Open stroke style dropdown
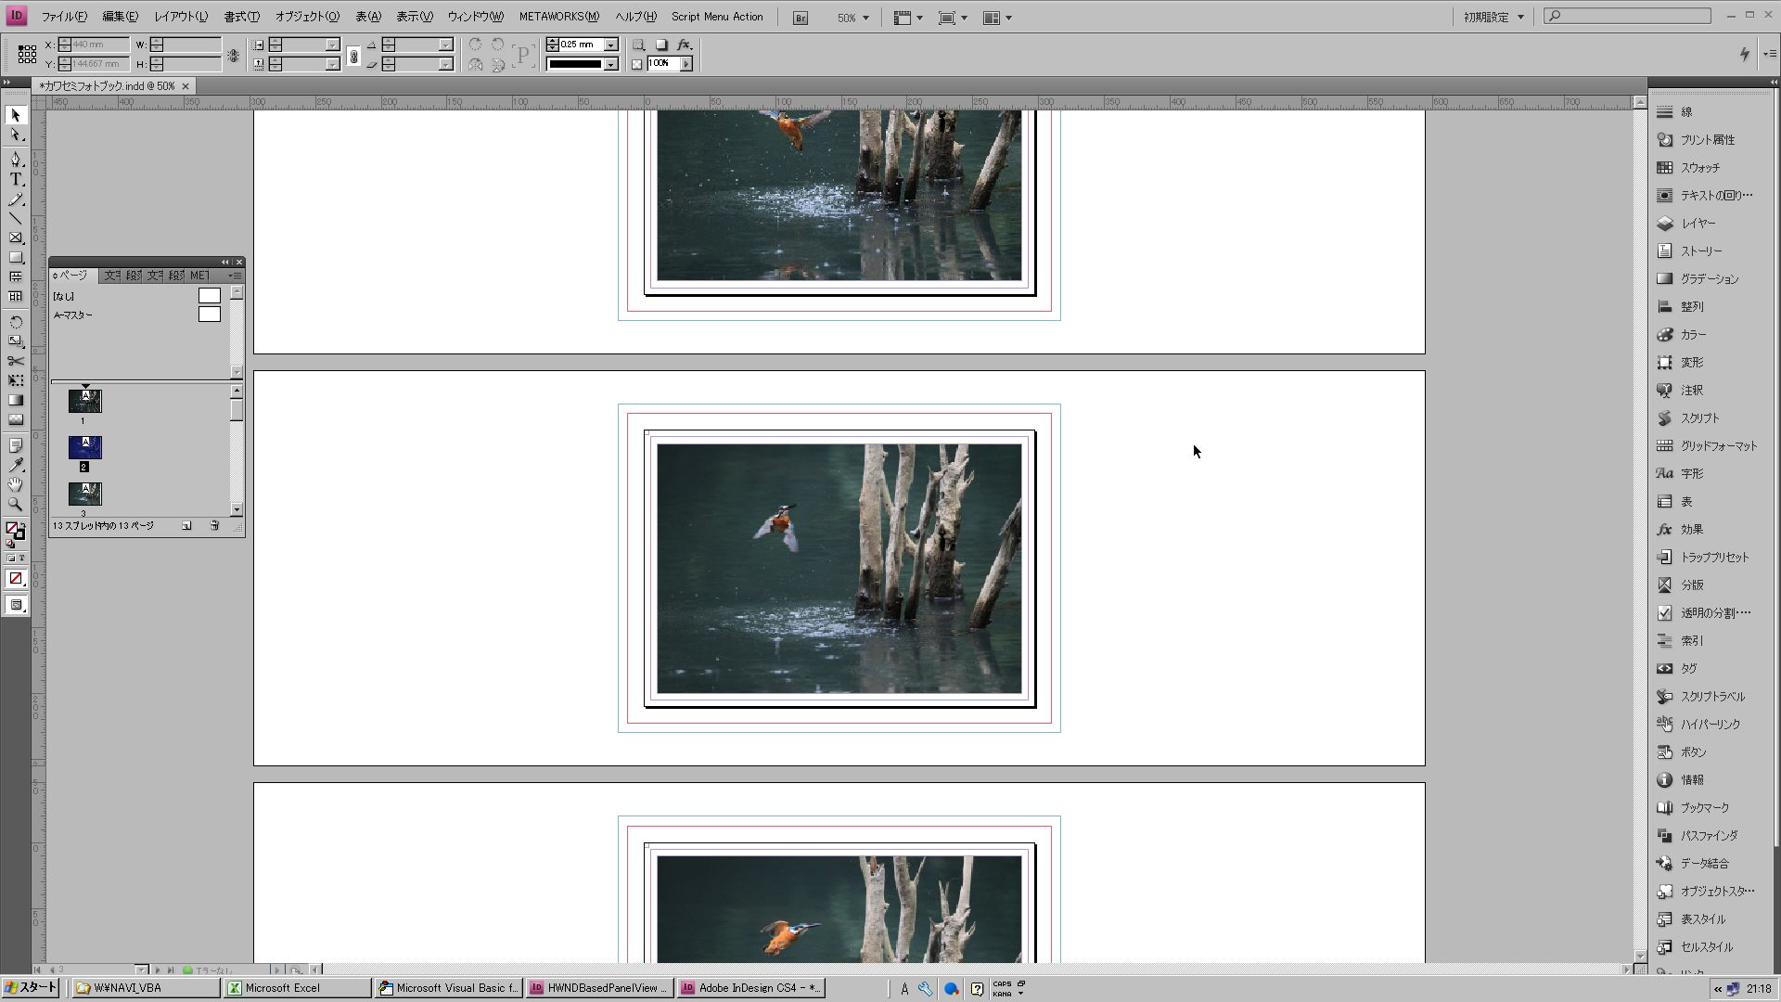The image size is (1781, 1002). click(x=611, y=64)
